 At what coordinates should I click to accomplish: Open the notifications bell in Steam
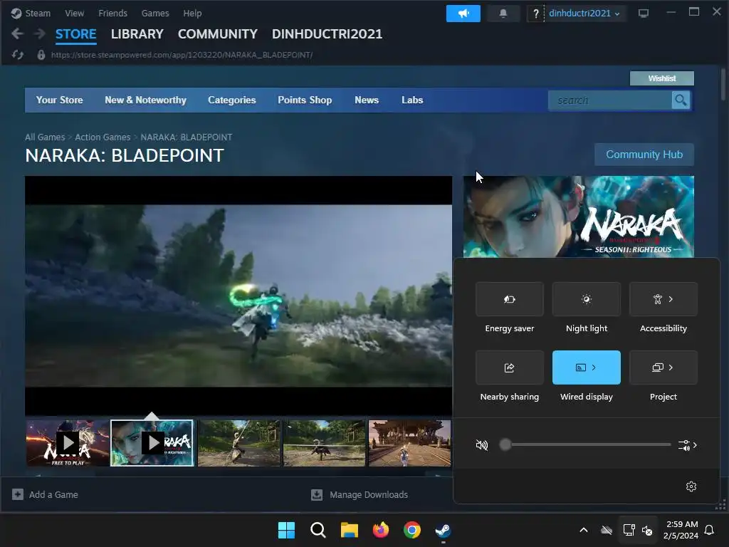pyautogui.click(x=503, y=14)
